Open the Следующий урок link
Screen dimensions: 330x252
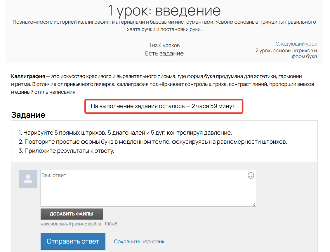click(296, 44)
